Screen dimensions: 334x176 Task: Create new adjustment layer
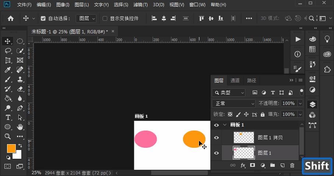[263, 165]
